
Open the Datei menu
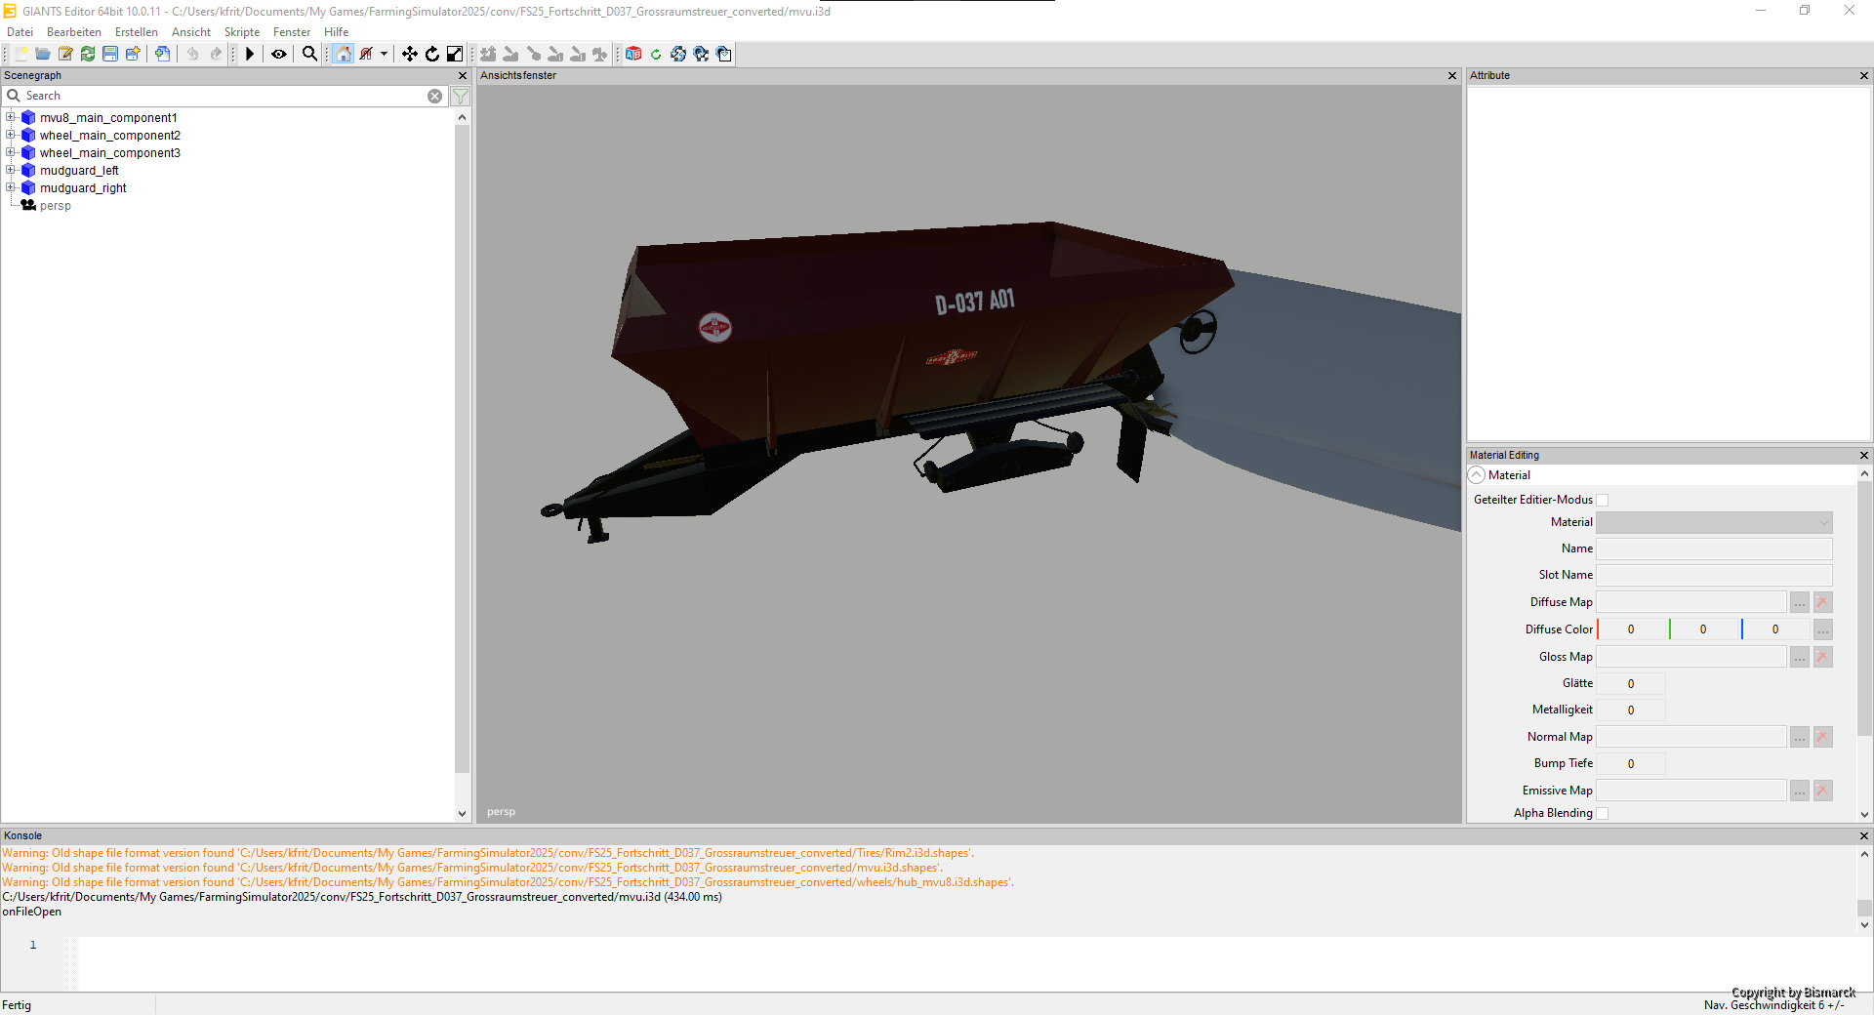click(20, 32)
